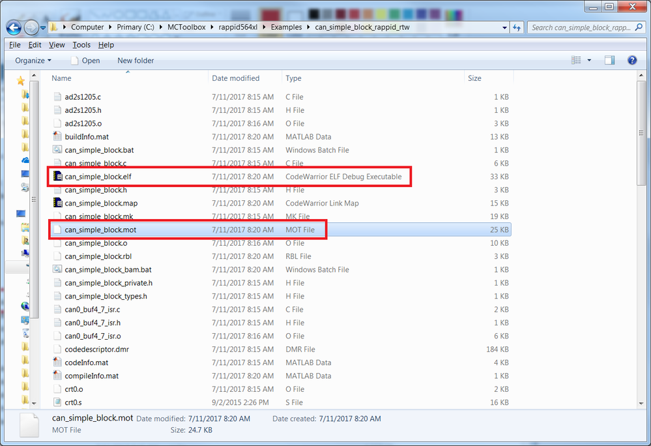Select the can_simple_block.bat batch icon
651x446 pixels.
point(58,149)
